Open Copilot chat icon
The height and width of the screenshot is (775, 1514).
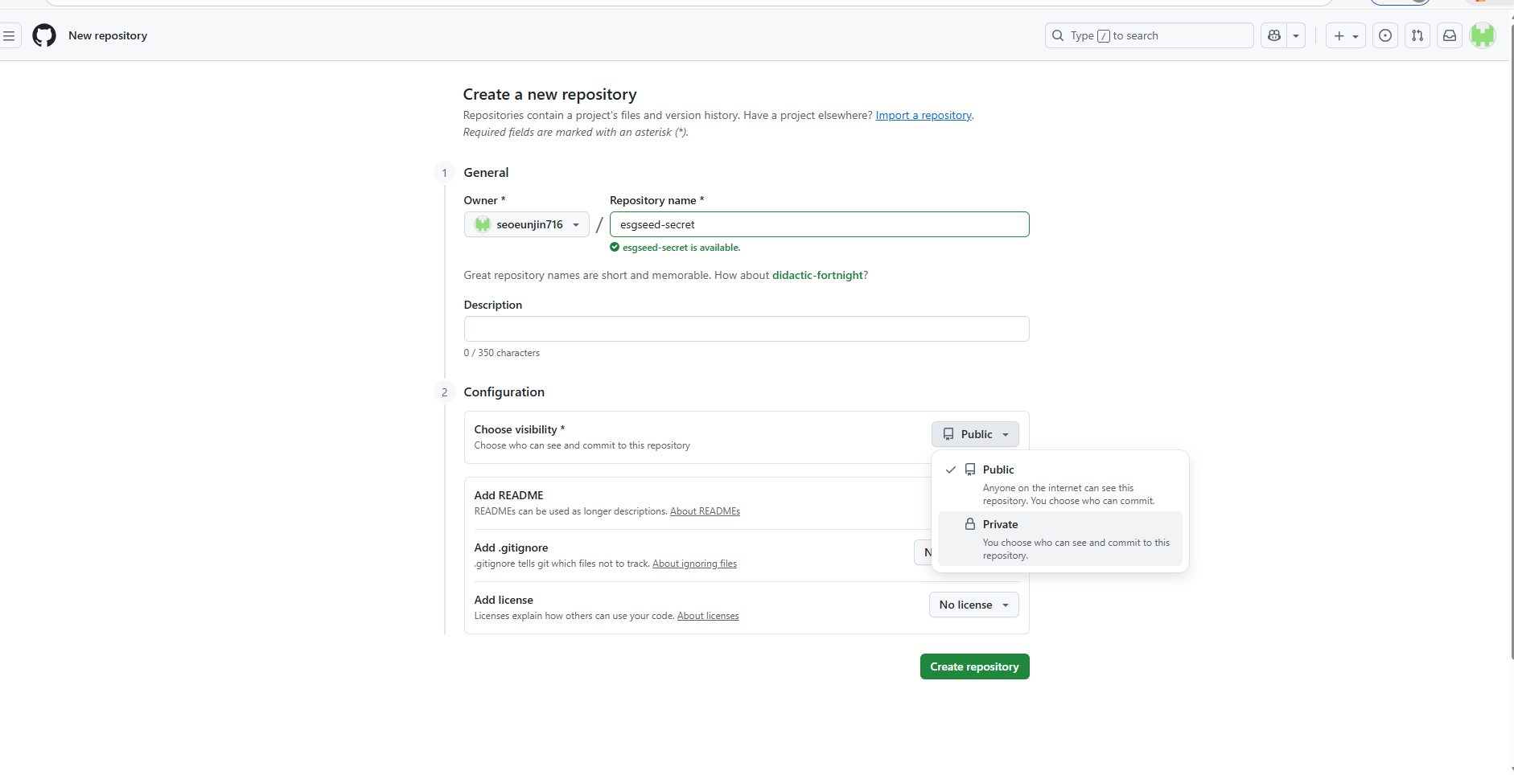click(1273, 35)
